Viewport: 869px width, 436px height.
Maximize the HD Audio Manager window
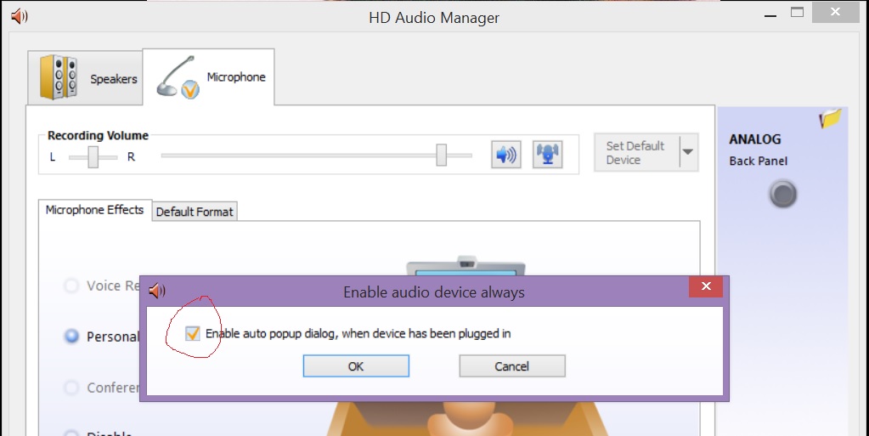[797, 12]
